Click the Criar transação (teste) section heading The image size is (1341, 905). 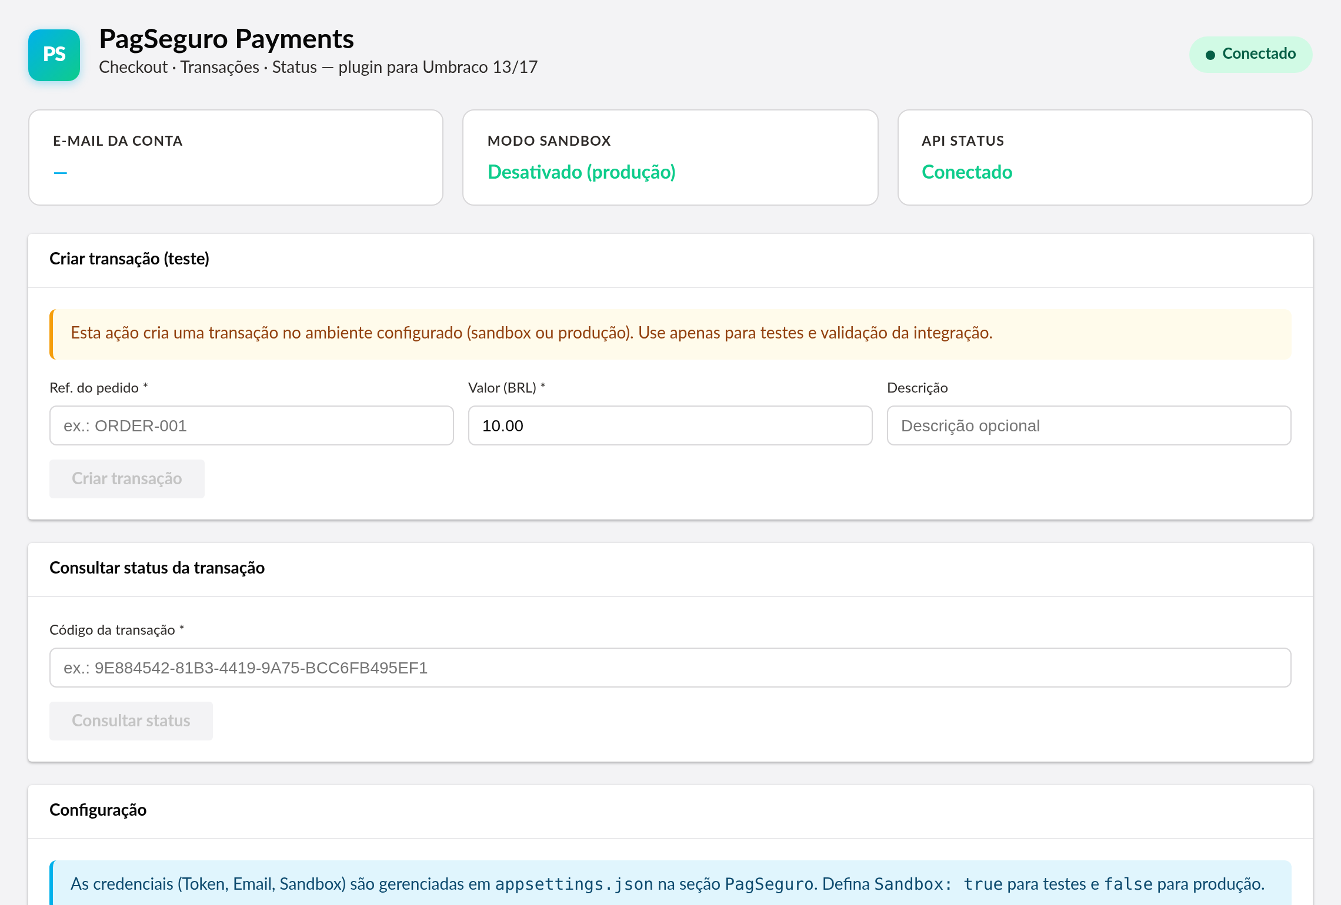coord(129,259)
